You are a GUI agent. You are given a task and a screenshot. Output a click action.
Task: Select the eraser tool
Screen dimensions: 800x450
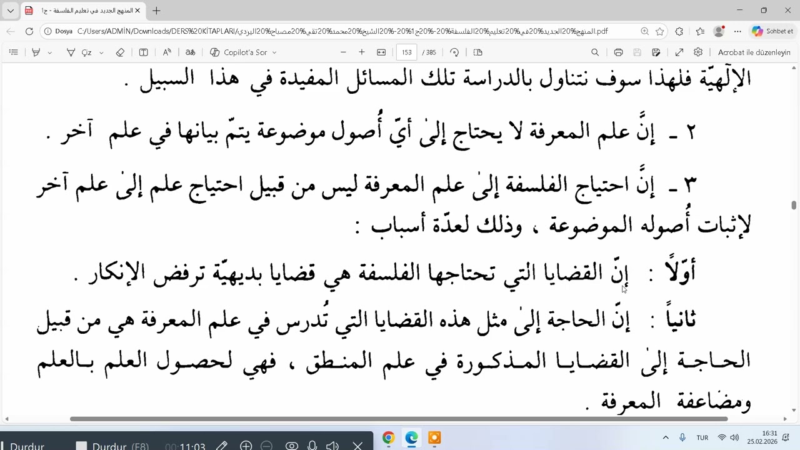[x=120, y=52]
